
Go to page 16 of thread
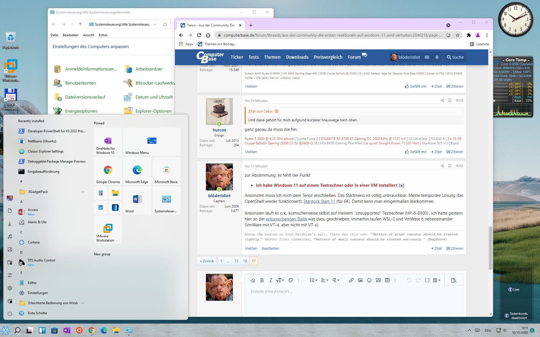[245, 261]
